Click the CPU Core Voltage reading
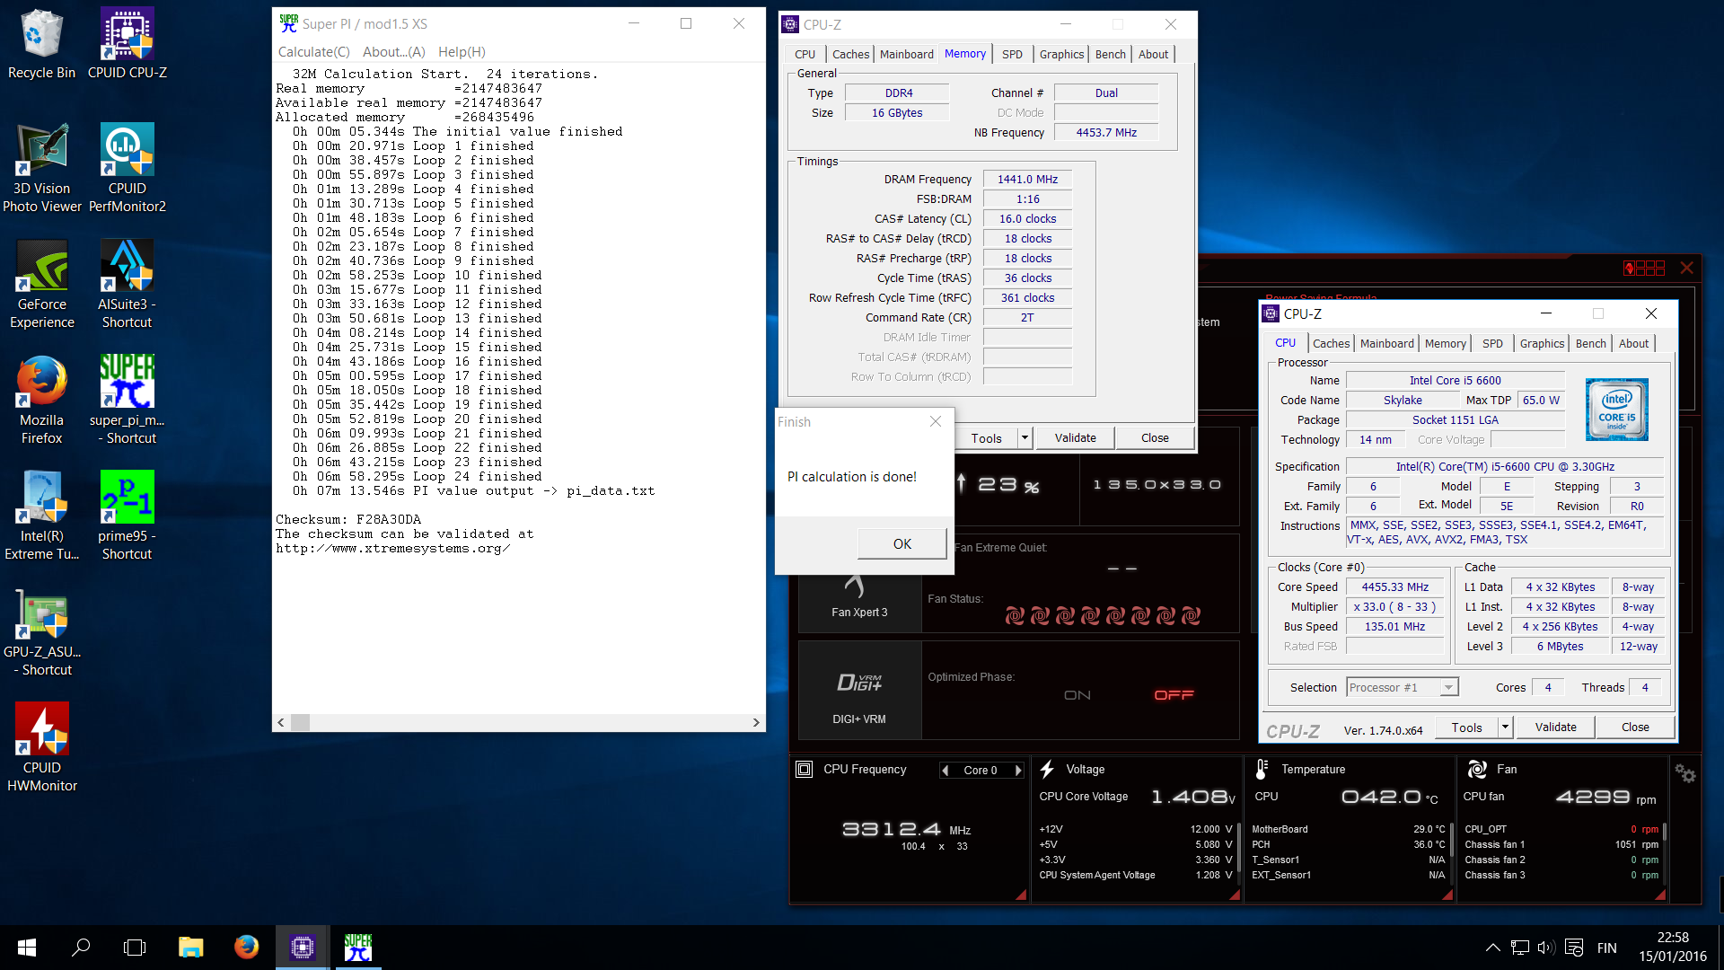This screenshot has height=970, width=1724. 1192,797
